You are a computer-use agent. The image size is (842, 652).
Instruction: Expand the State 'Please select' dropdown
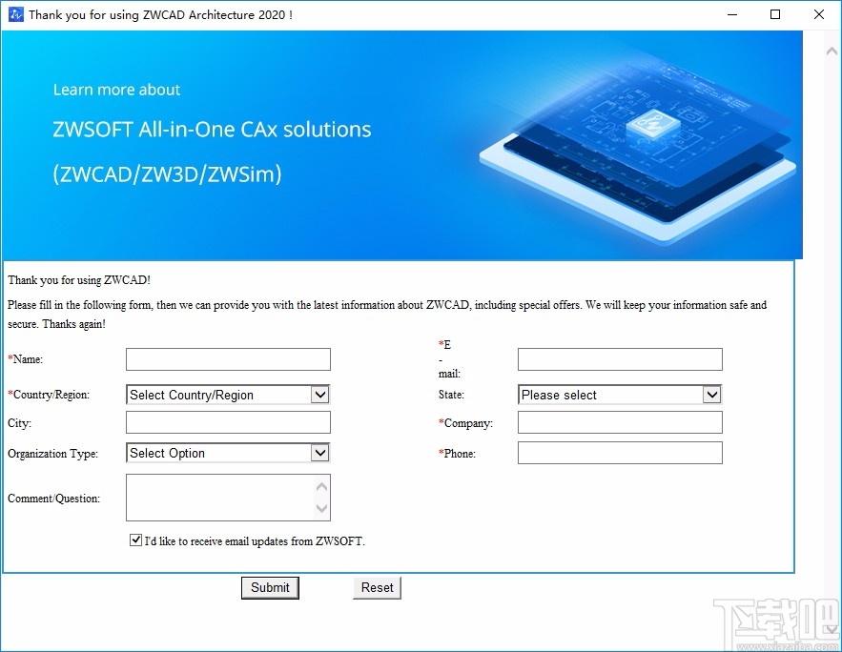click(x=620, y=395)
